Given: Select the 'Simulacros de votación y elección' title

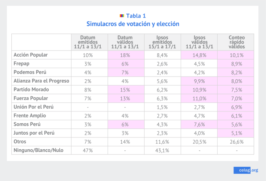Looking at the screenshot, I should click(133, 24).
